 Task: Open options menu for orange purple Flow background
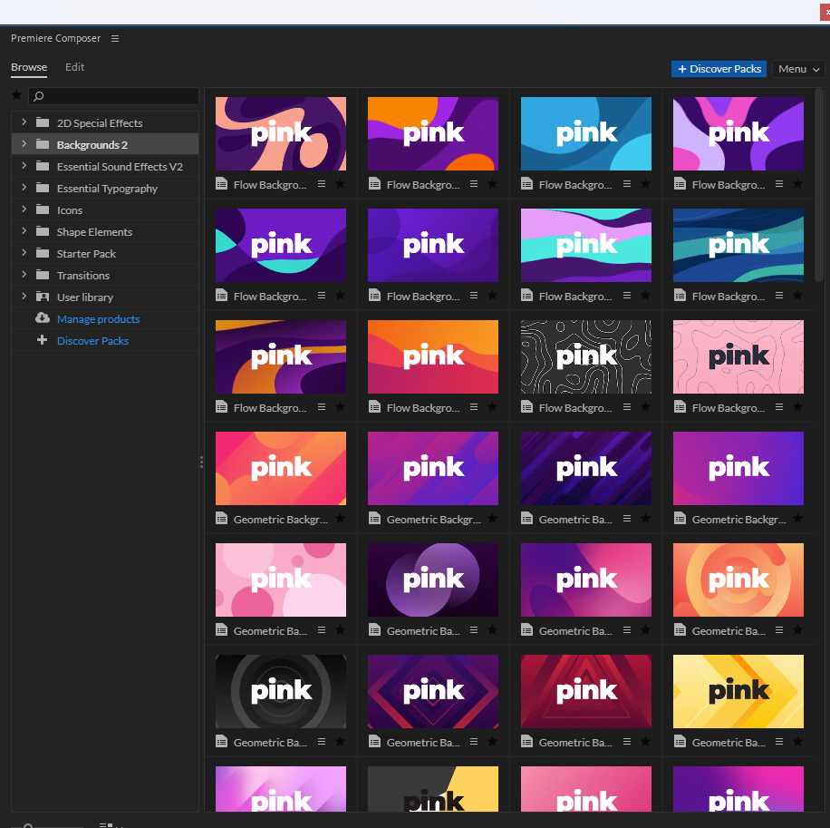tap(474, 184)
